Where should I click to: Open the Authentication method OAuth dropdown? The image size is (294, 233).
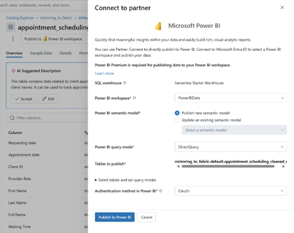pyautogui.click(x=231, y=191)
